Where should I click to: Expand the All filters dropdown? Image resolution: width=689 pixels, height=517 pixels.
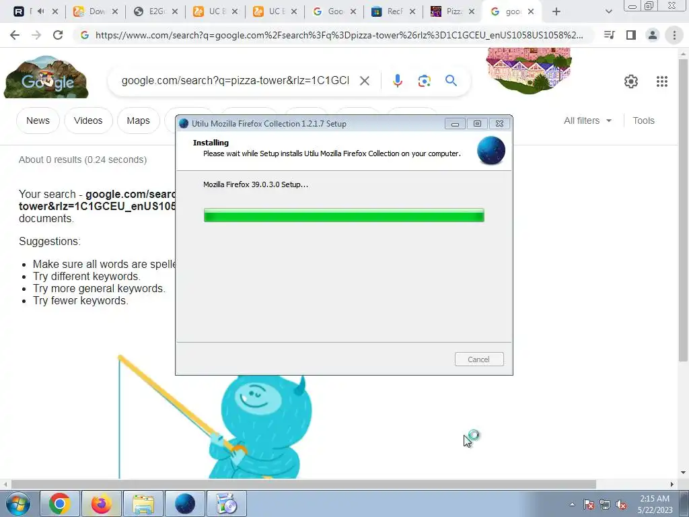click(x=587, y=120)
